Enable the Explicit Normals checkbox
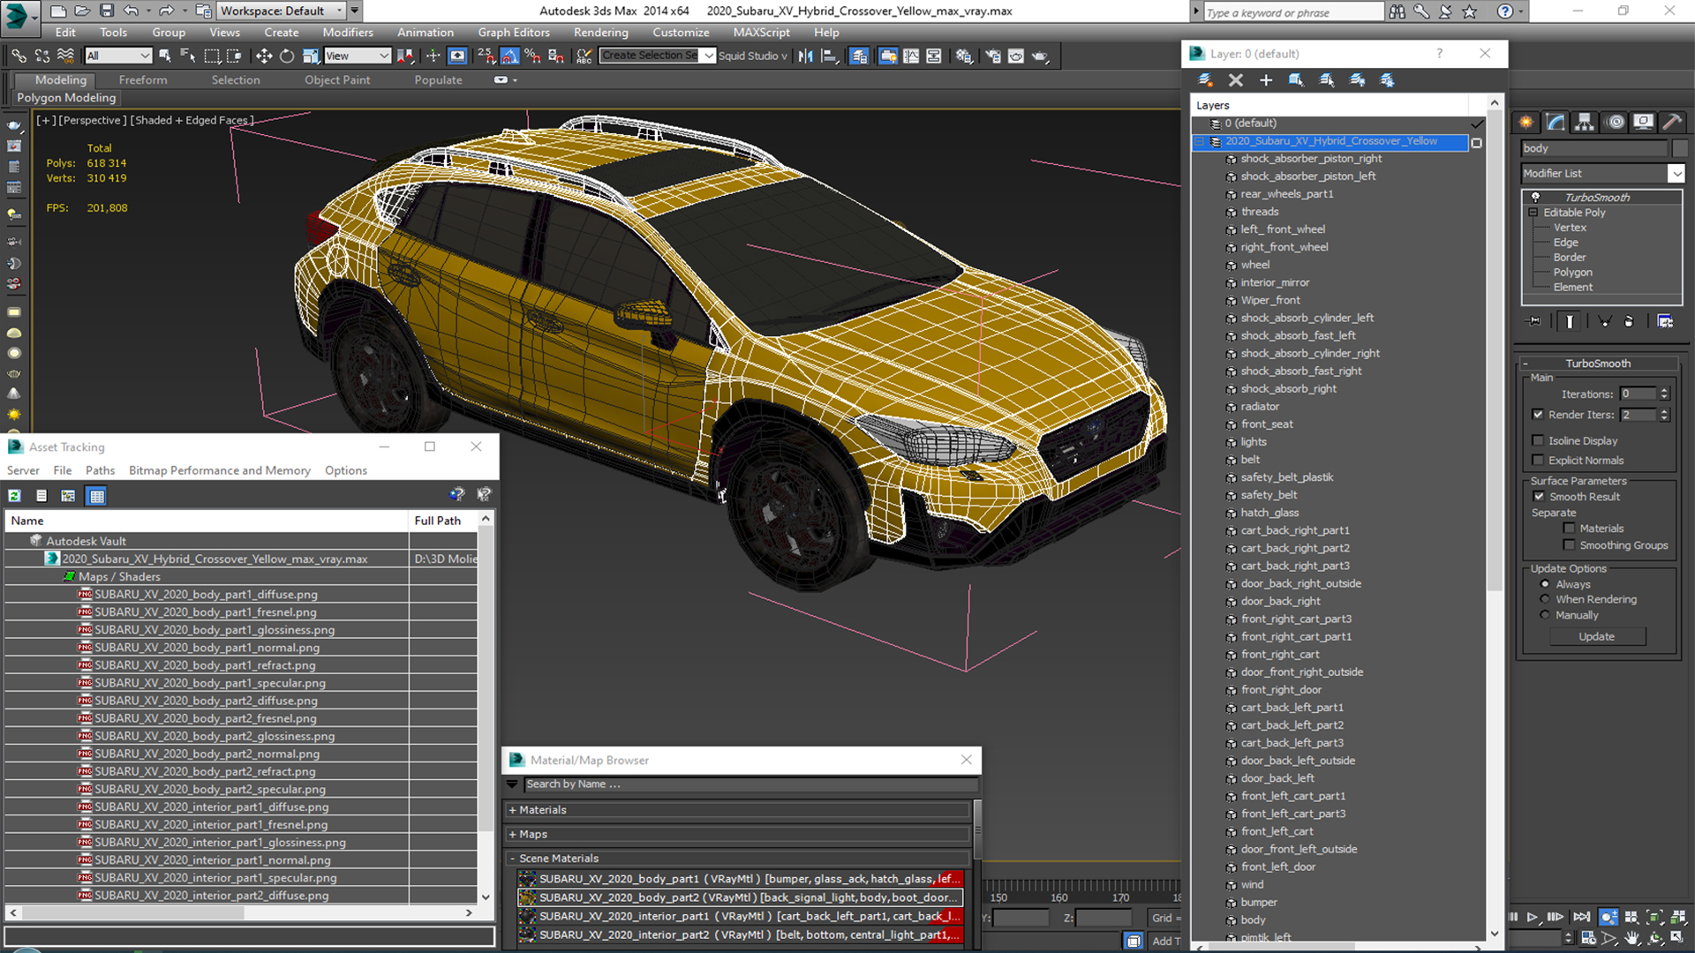 (1539, 460)
